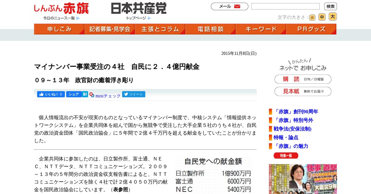Open 「赤旗」創刊90周年 link
The width and height of the screenshot is (371, 194).
[x=296, y=112]
